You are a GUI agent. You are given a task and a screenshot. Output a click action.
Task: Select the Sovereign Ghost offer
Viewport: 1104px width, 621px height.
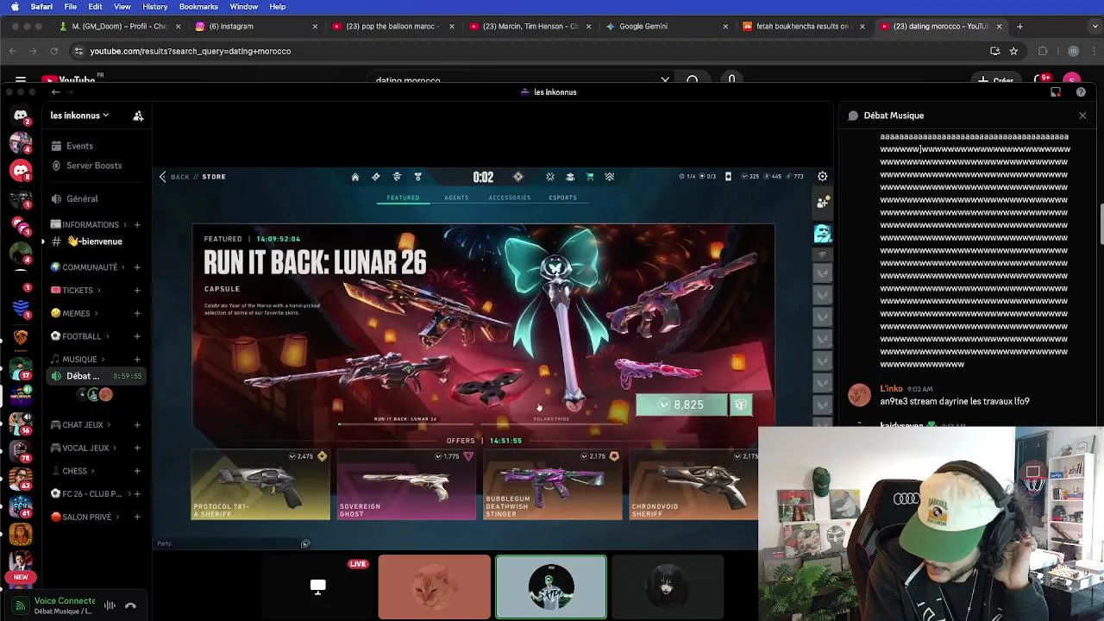[406, 485]
